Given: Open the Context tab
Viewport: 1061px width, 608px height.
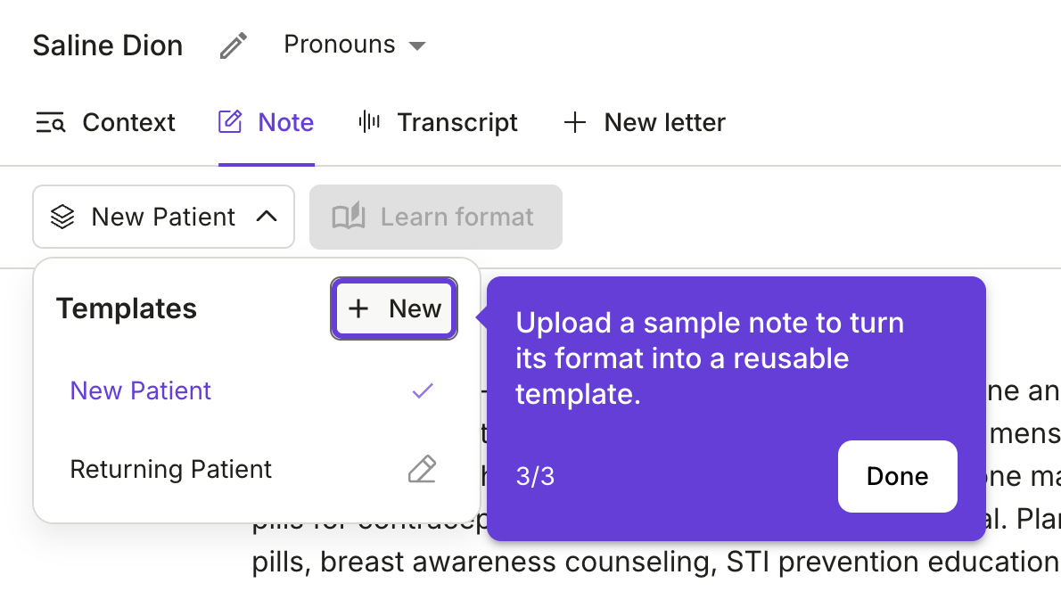Looking at the screenshot, I should pos(128,122).
